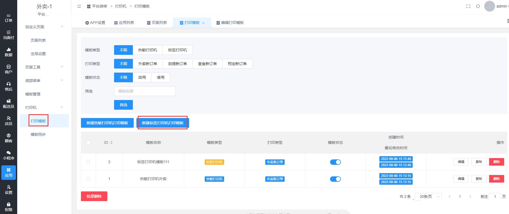Open the 配送员 delivery staff icon
This screenshot has height=214, width=509.
9,104
